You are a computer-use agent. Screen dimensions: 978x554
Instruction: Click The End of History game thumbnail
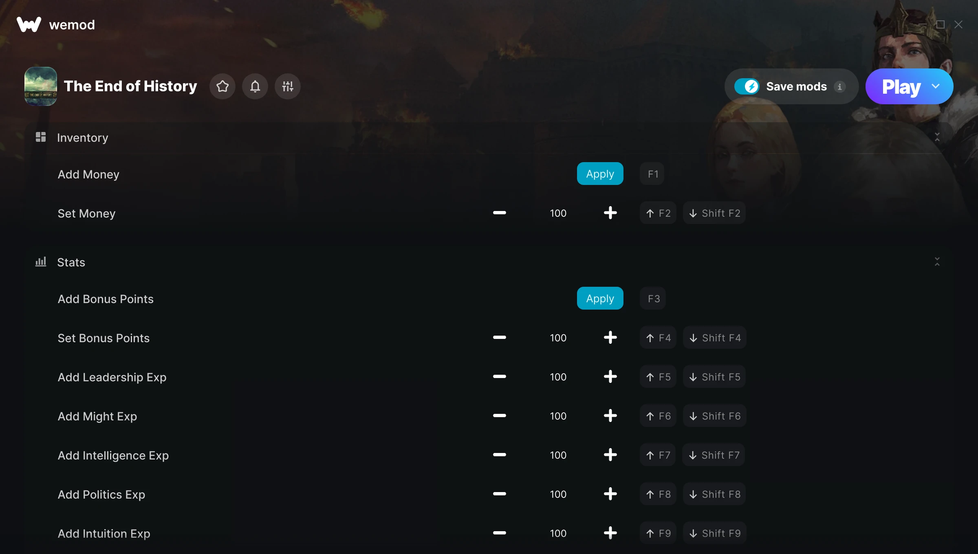click(41, 86)
